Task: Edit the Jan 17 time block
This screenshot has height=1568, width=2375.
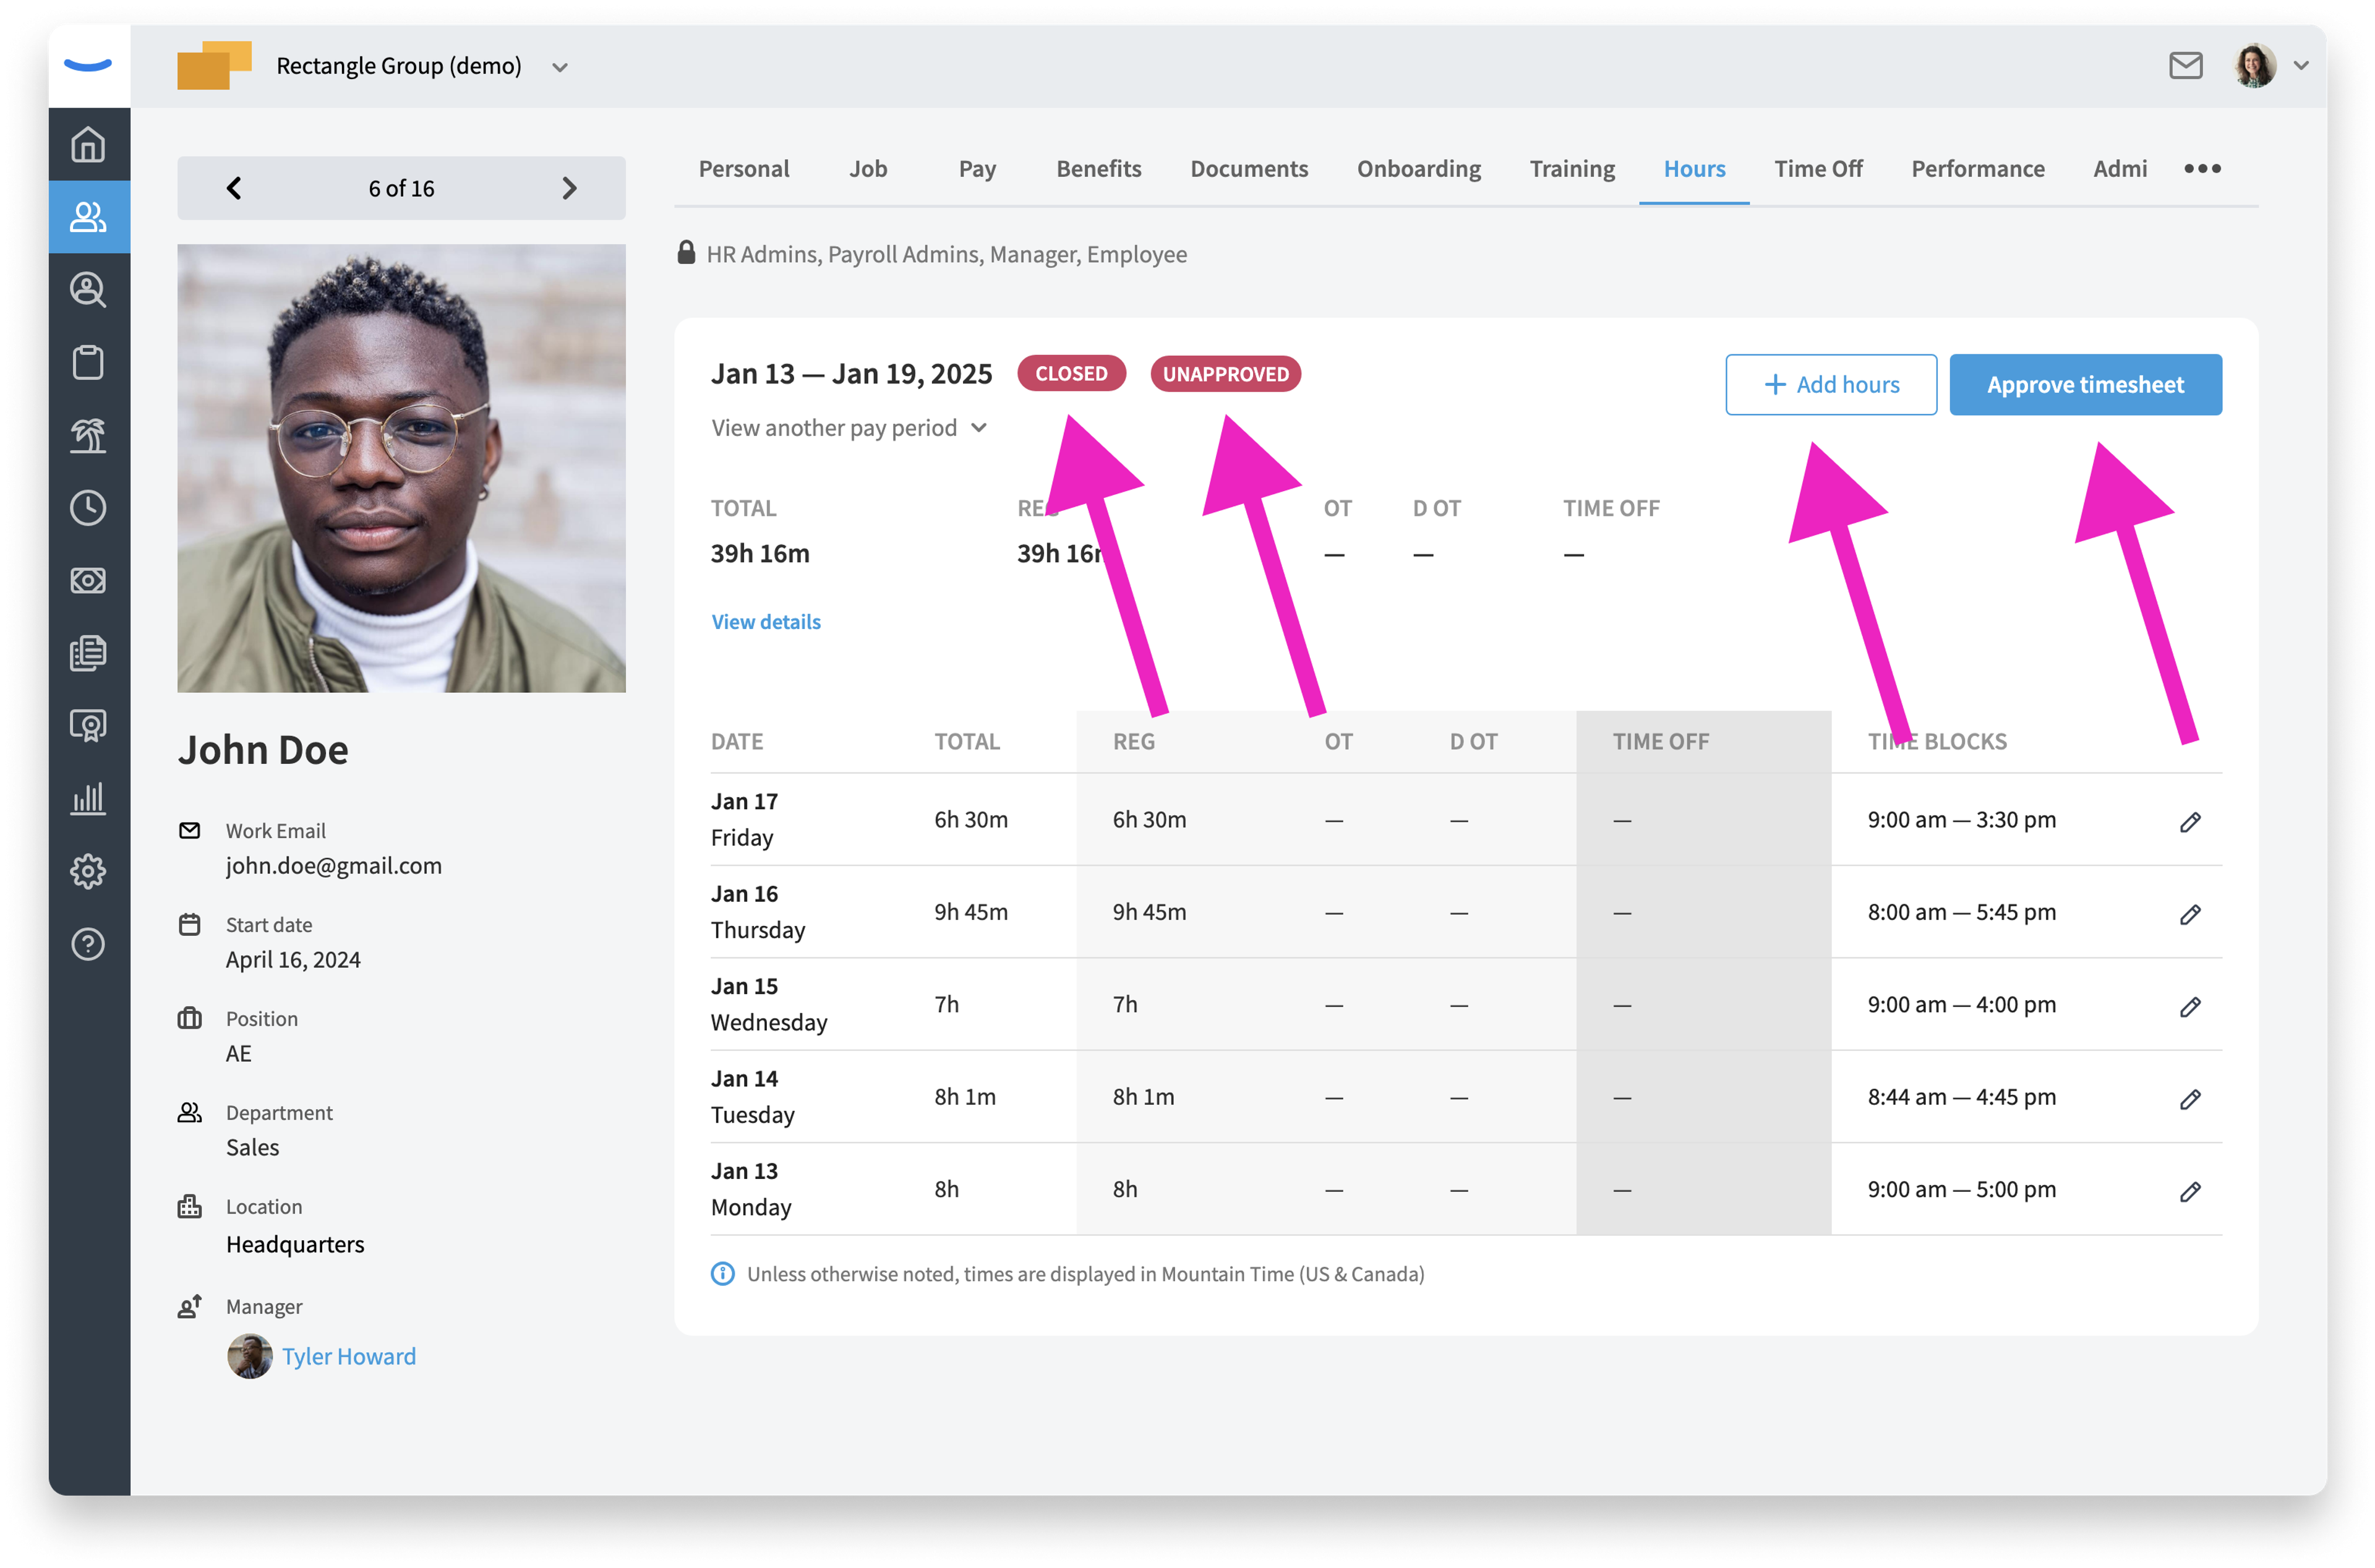Action: pos(2190,822)
